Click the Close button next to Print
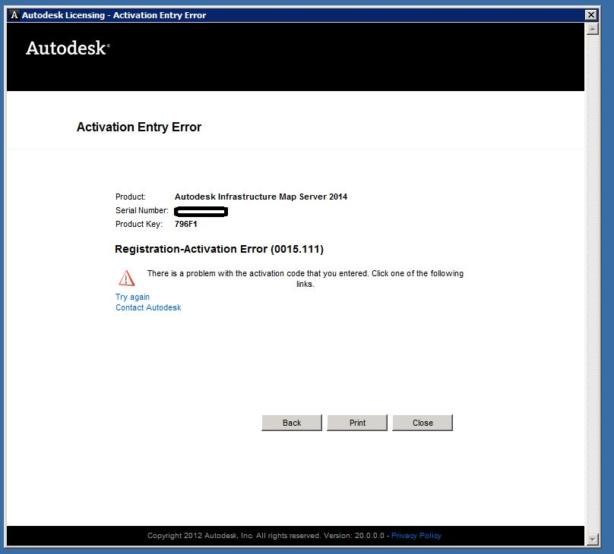614x554 pixels. coord(423,423)
